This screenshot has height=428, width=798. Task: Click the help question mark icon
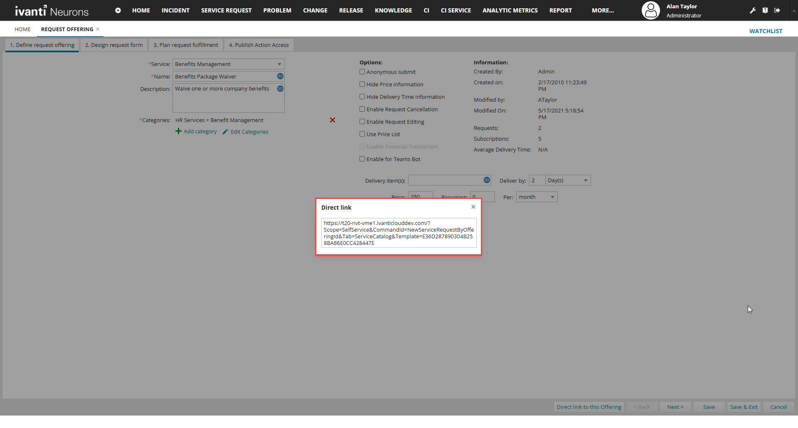pyautogui.click(x=765, y=10)
